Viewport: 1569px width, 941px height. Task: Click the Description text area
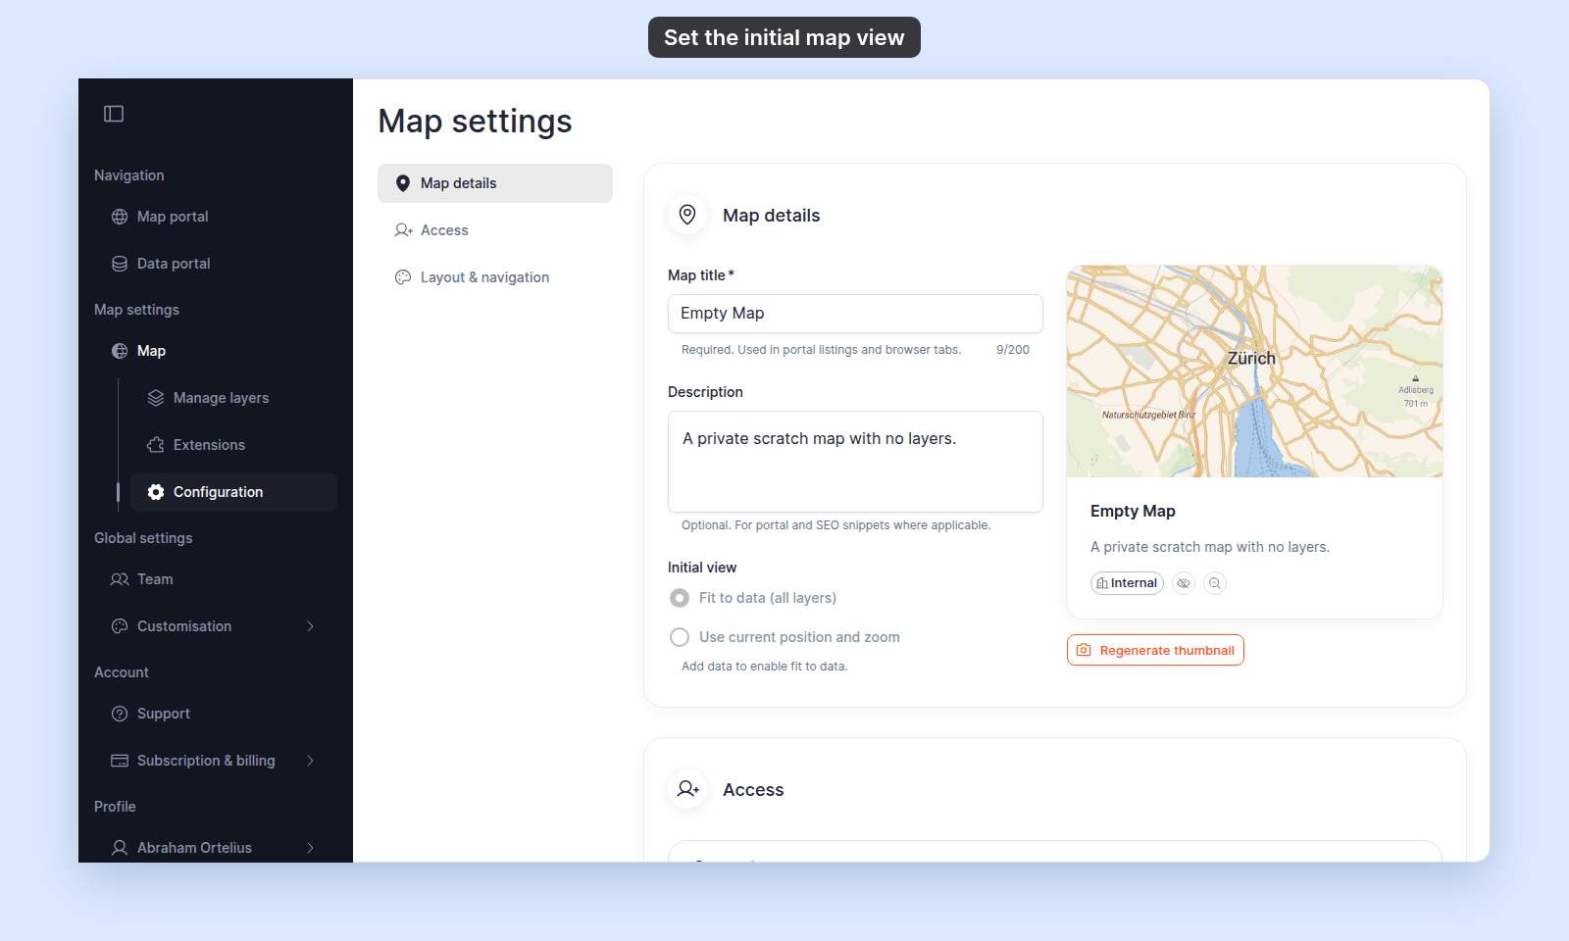click(855, 462)
